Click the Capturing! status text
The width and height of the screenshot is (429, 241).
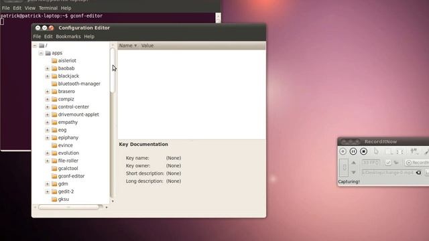(349, 181)
